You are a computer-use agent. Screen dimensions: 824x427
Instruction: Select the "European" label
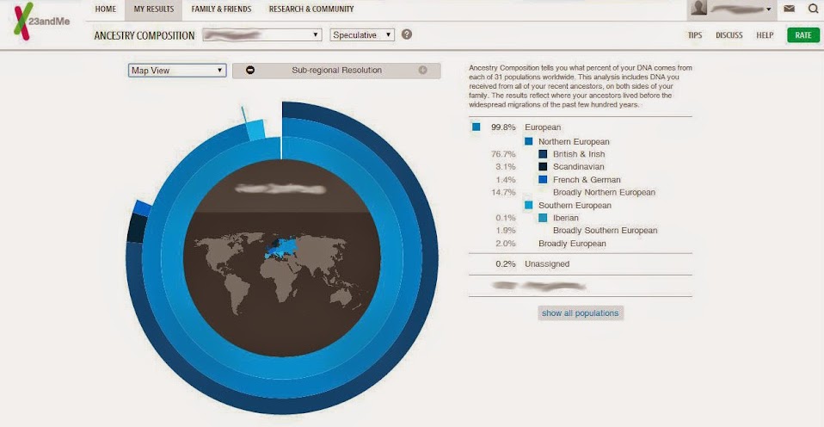coord(543,127)
